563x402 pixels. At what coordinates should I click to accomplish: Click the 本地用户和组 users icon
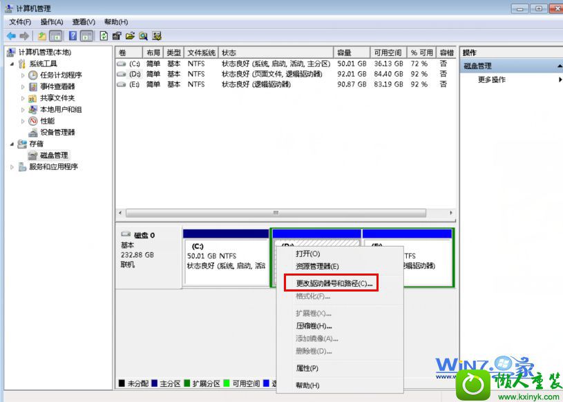tap(33, 109)
